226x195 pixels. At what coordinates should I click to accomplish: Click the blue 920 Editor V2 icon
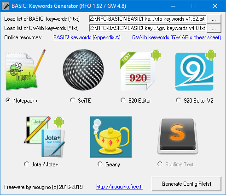[196, 70]
